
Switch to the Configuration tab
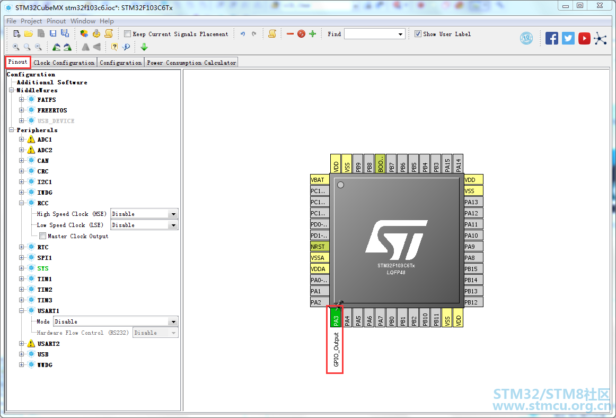(121, 63)
